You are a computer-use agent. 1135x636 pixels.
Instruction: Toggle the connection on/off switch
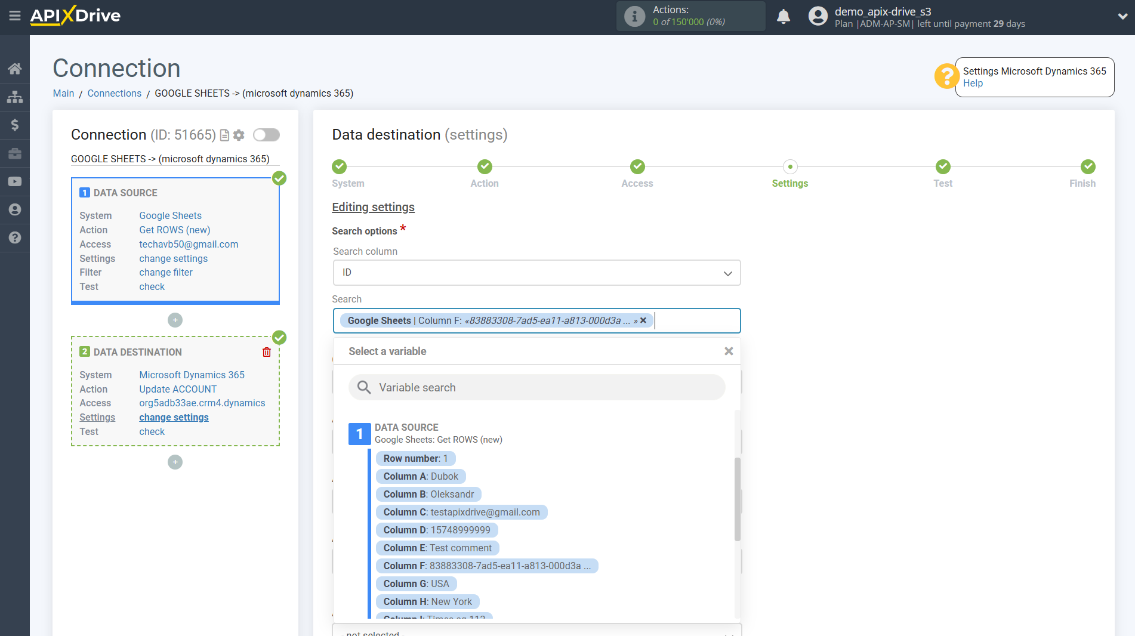click(x=266, y=135)
